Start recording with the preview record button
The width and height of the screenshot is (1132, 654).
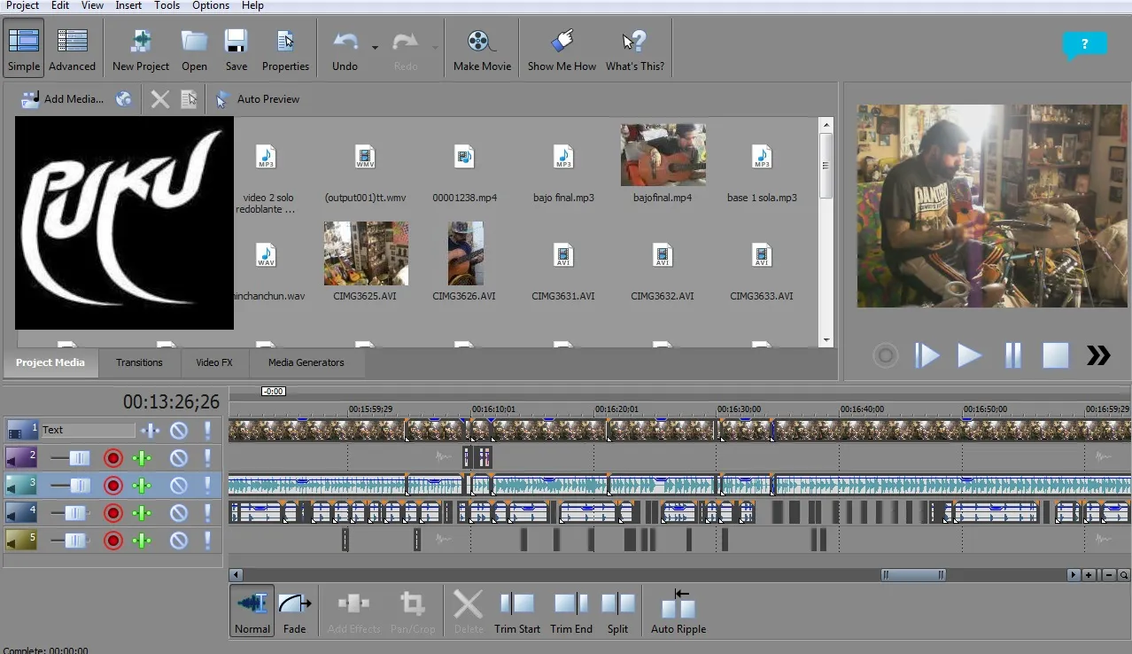(885, 355)
